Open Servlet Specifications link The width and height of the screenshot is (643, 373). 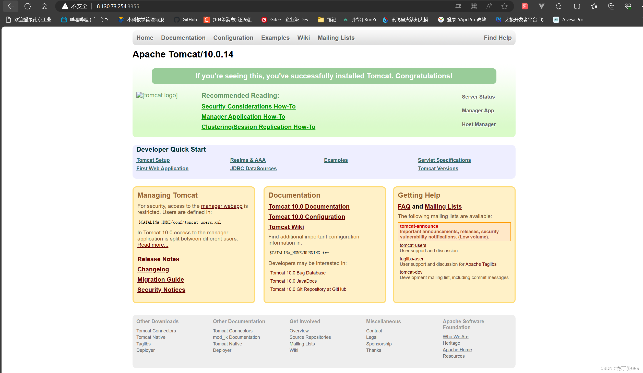(444, 160)
